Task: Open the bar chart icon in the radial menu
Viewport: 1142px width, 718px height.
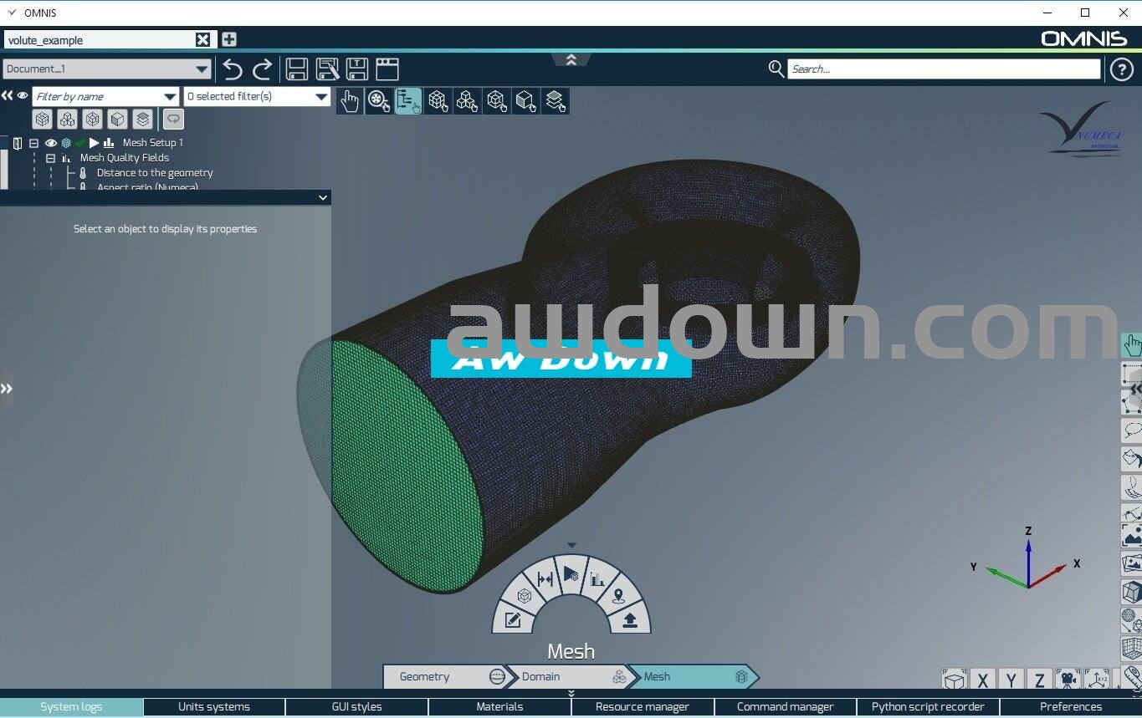Action: (x=597, y=578)
